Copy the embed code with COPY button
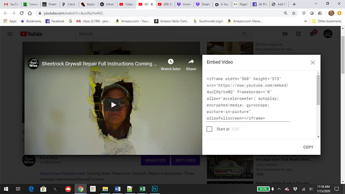The width and height of the screenshot is (345, 194). [x=308, y=147]
